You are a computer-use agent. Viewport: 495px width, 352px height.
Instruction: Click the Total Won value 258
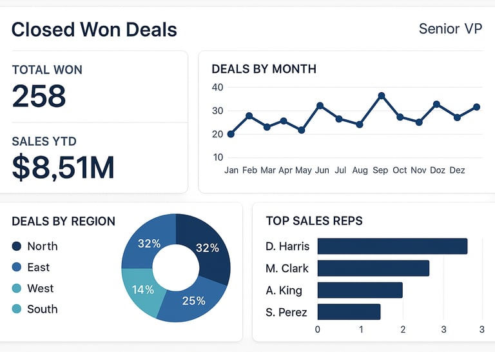(39, 97)
